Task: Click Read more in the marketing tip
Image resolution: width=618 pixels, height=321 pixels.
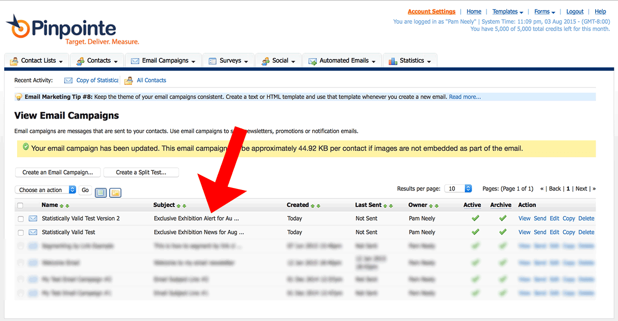Action: click(x=465, y=97)
